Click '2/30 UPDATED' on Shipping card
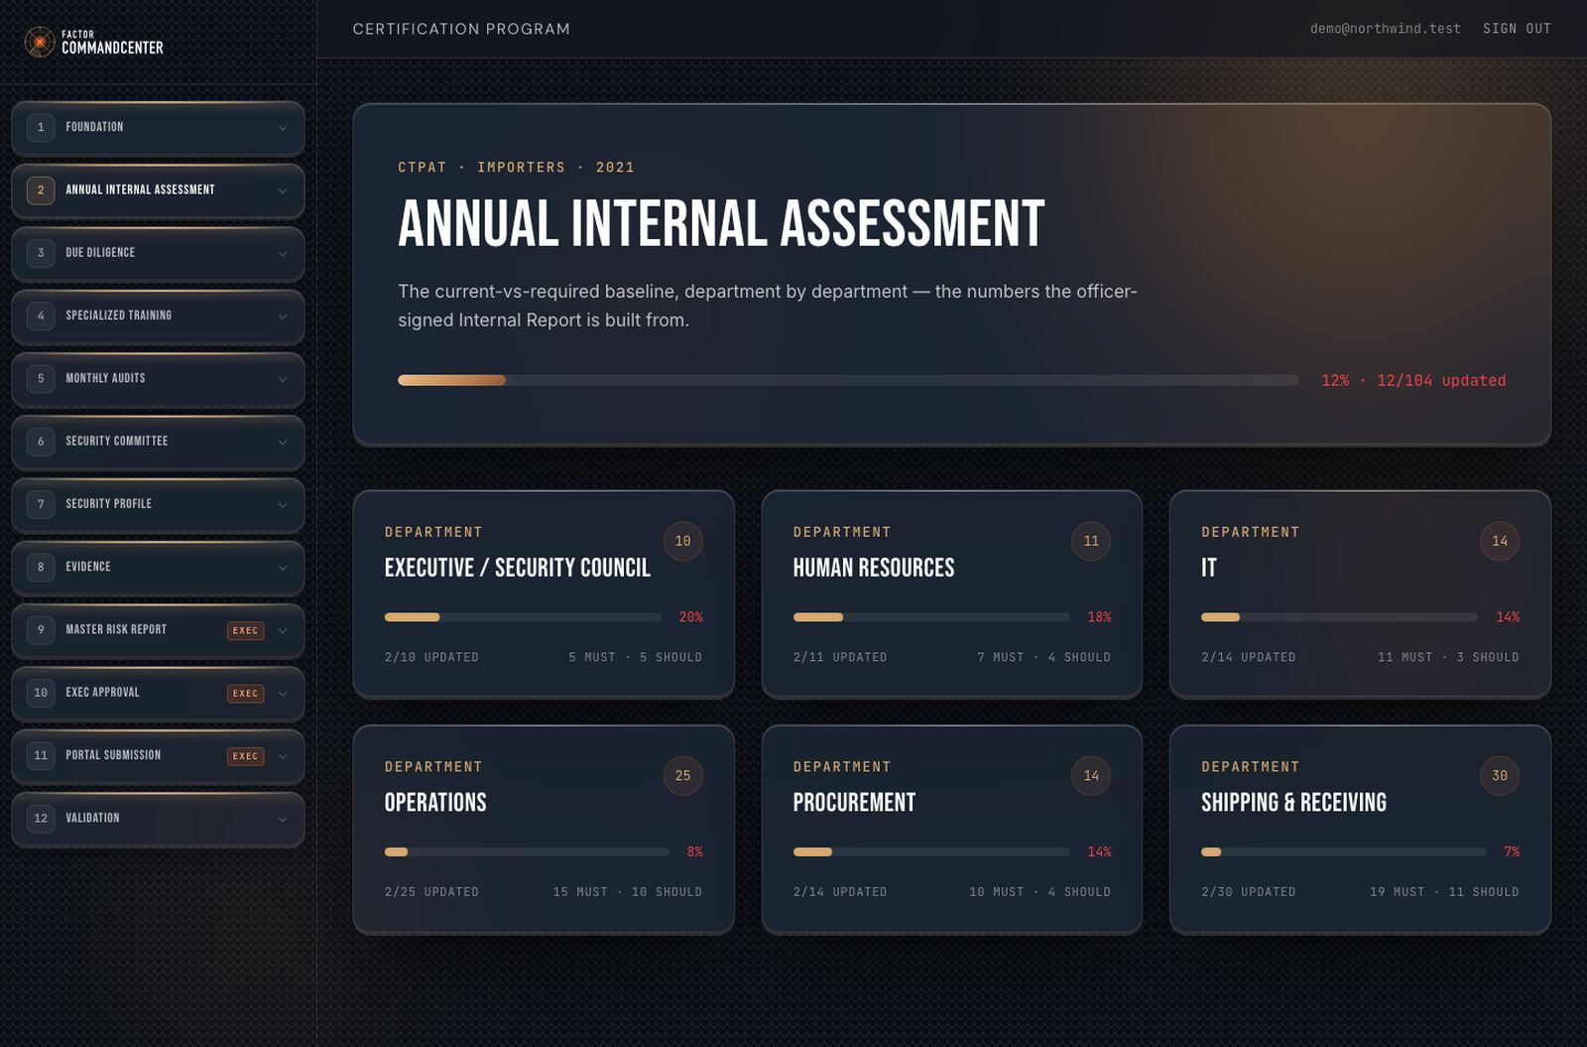The width and height of the screenshot is (1587, 1047). [x=1248, y=892]
